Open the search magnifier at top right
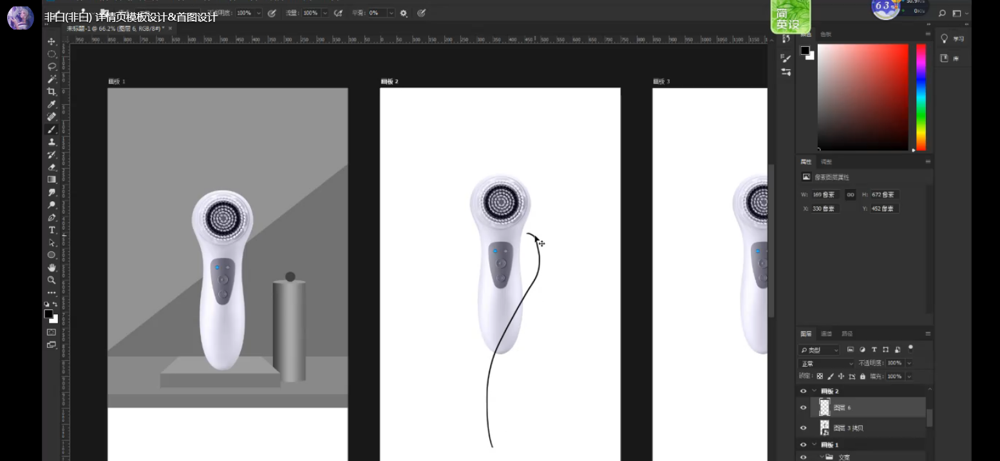 (x=942, y=13)
